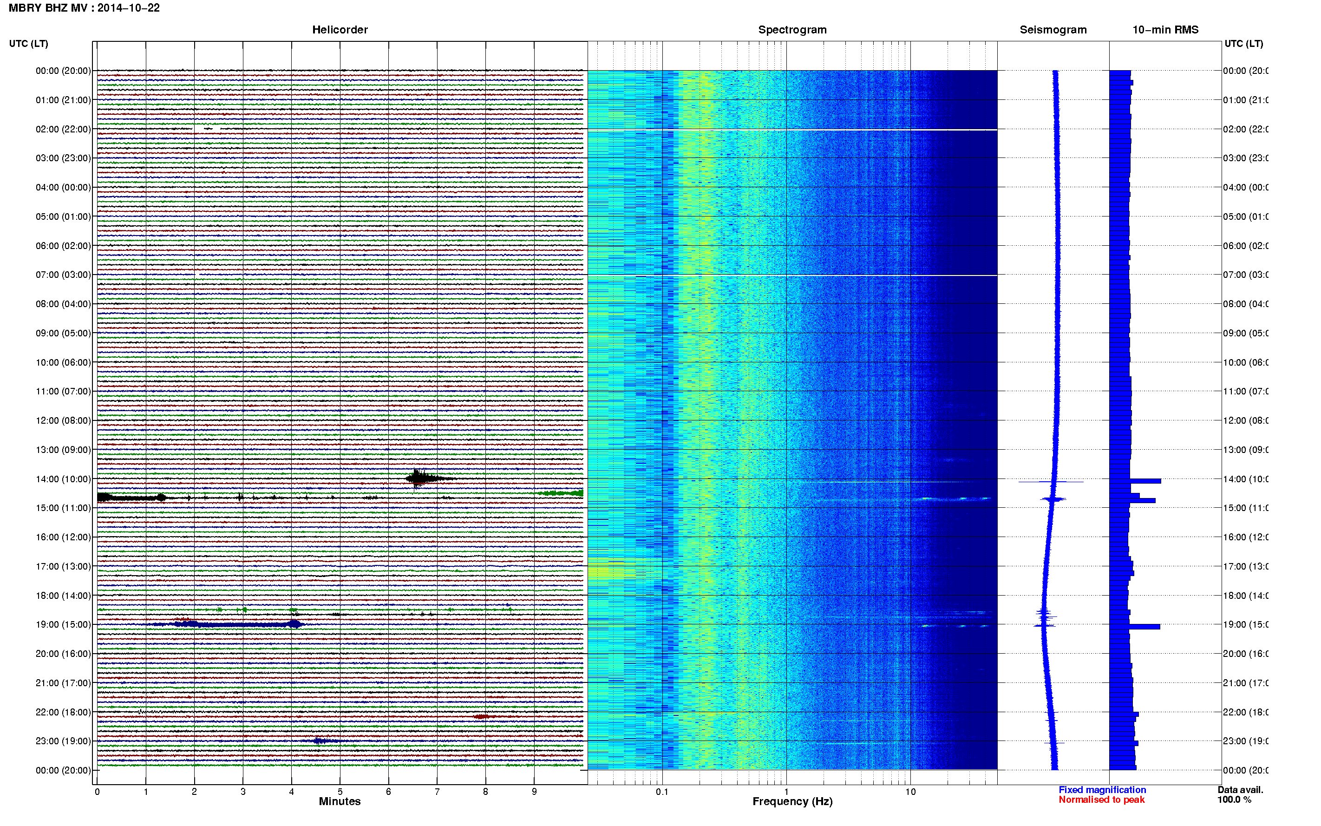Click tick '0.1' on the Frequency axis
Screen dimensions: 1321x826
[x=662, y=792]
